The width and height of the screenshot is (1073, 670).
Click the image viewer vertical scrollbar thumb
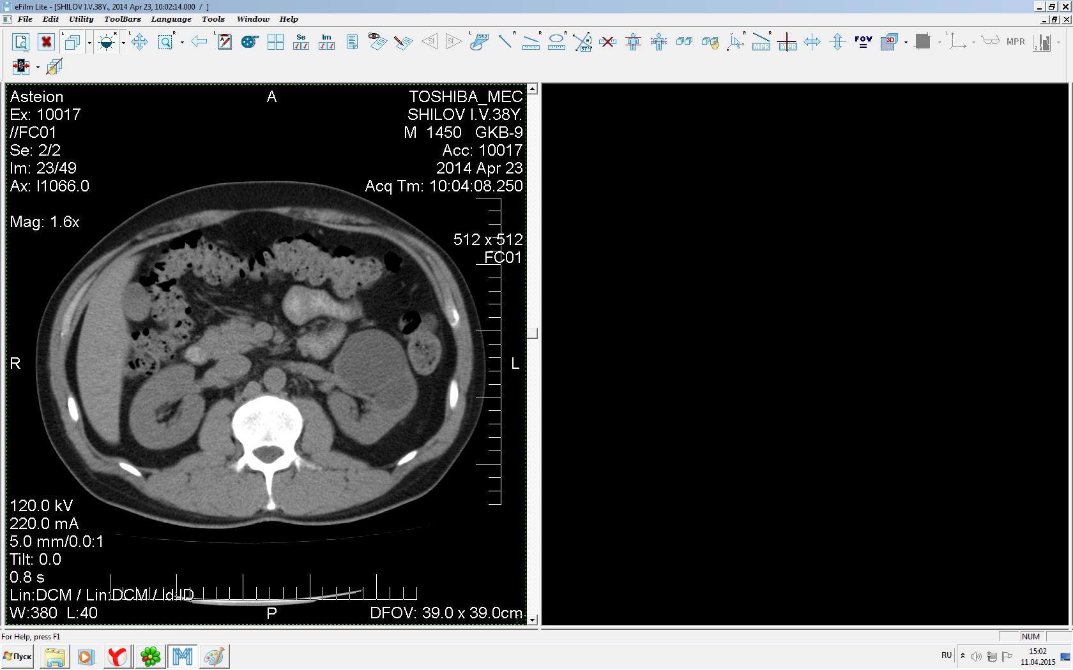(x=532, y=333)
